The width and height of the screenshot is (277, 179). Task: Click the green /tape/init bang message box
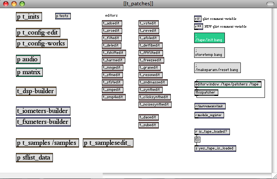pyautogui.click(x=209, y=38)
